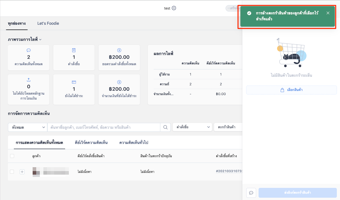Click dollar icon above ยอดรวมคำสั่งซื้อทั้งหมด
Screen dimensions: 340x200
point(119,50)
